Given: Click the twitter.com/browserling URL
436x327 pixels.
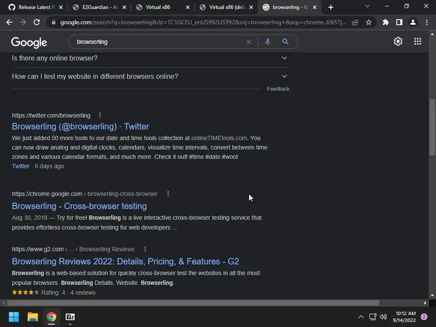Looking at the screenshot, I should pyautogui.click(x=51, y=115).
